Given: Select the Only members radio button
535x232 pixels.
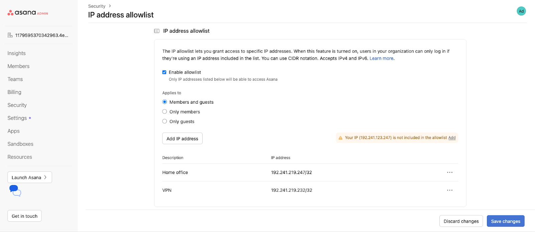Looking at the screenshot, I should [164, 111].
